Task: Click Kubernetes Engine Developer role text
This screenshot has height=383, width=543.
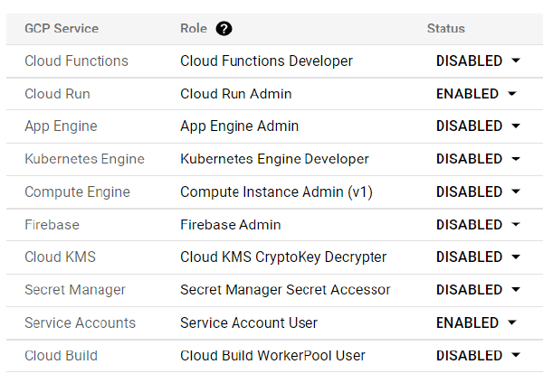Action: pos(274,159)
